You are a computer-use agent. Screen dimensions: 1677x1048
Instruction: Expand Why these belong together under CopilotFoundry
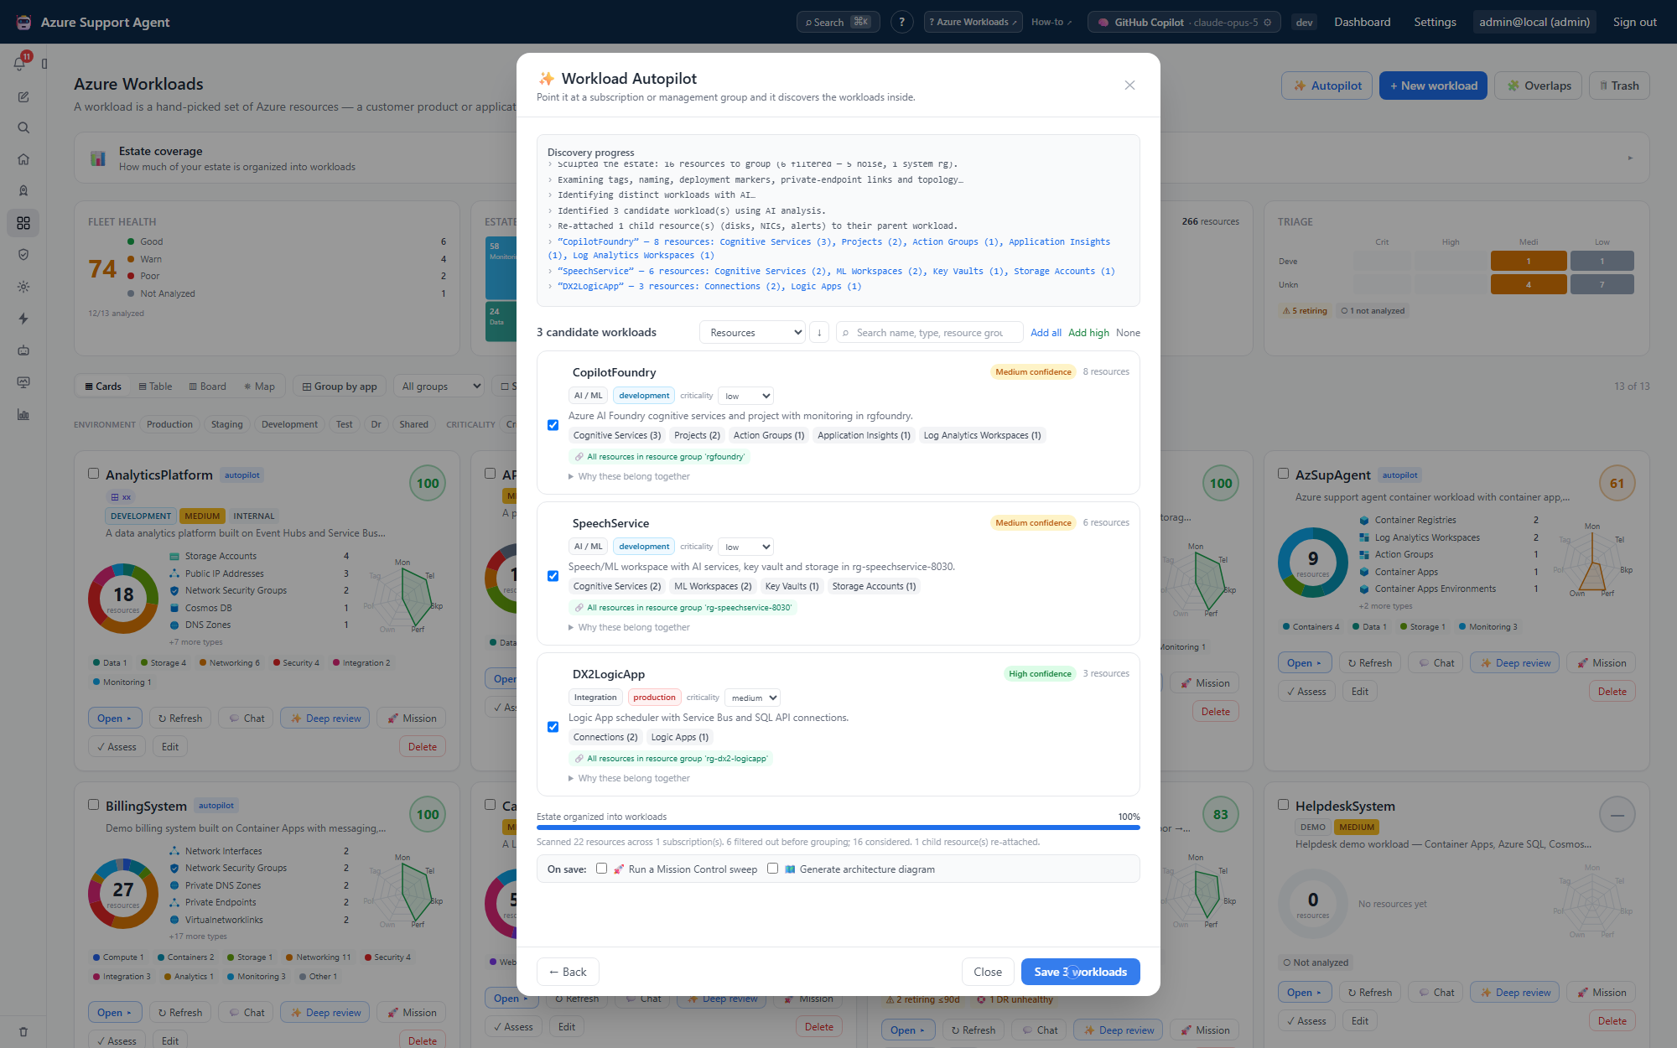click(x=629, y=476)
